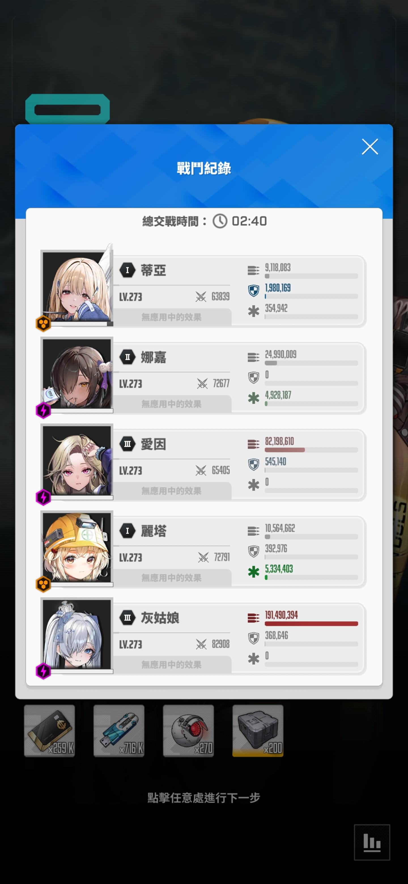The width and height of the screenshot is (408, 884).
Task: Tap the supply crate reward x200
Action: [x=258, y=731]
